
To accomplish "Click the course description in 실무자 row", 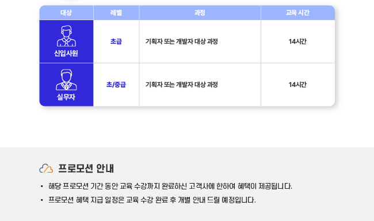I will [182, 85].
